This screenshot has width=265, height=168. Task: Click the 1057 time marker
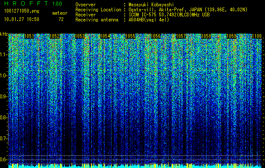pyautogui.click(x=181, y=36)
